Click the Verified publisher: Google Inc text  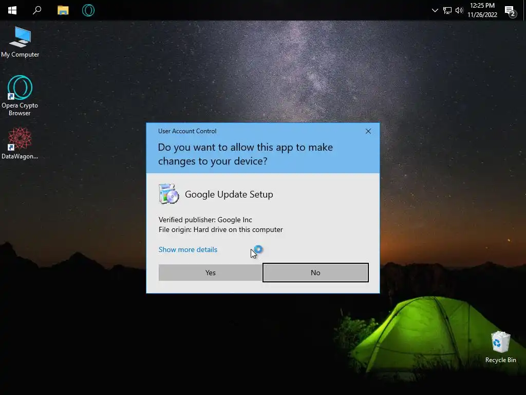[205, 220]
